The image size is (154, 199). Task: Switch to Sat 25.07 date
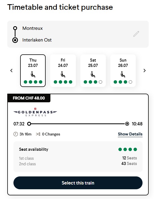93,71
